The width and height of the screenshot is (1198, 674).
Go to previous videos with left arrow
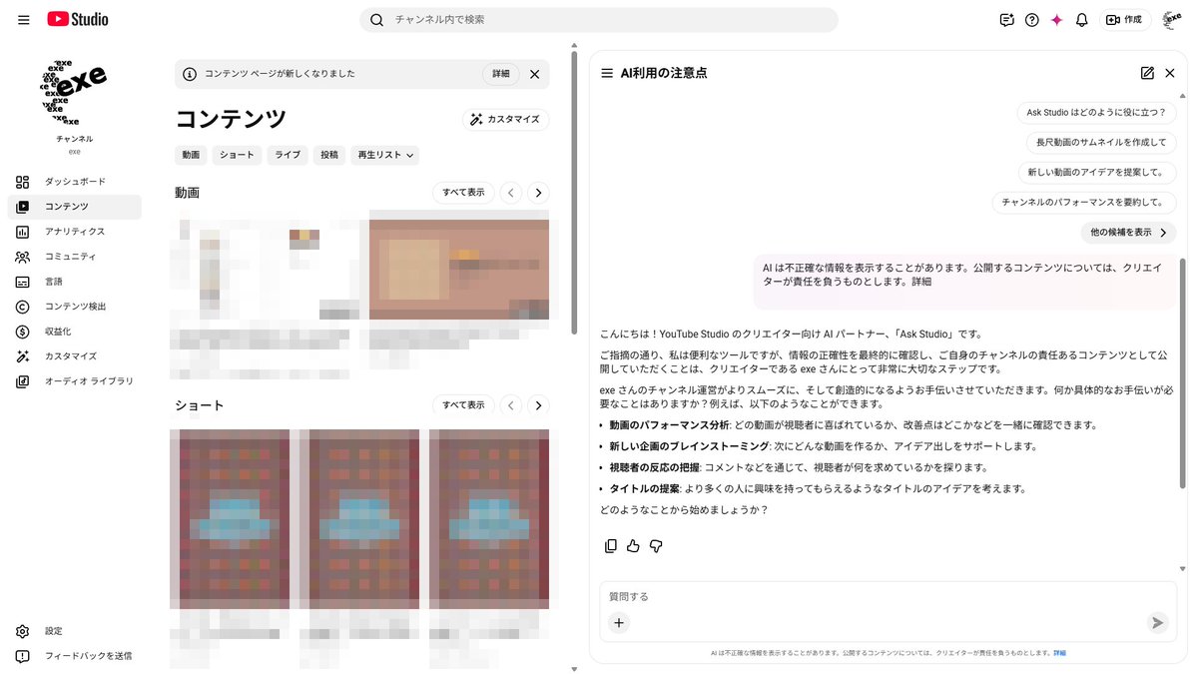[x=511, y=193]
